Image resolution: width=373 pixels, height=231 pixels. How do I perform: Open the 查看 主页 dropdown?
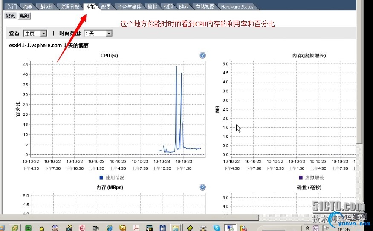(35, 34)
